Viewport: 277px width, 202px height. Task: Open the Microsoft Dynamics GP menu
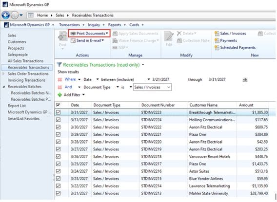pyautogui.click(x=29, y=25)
